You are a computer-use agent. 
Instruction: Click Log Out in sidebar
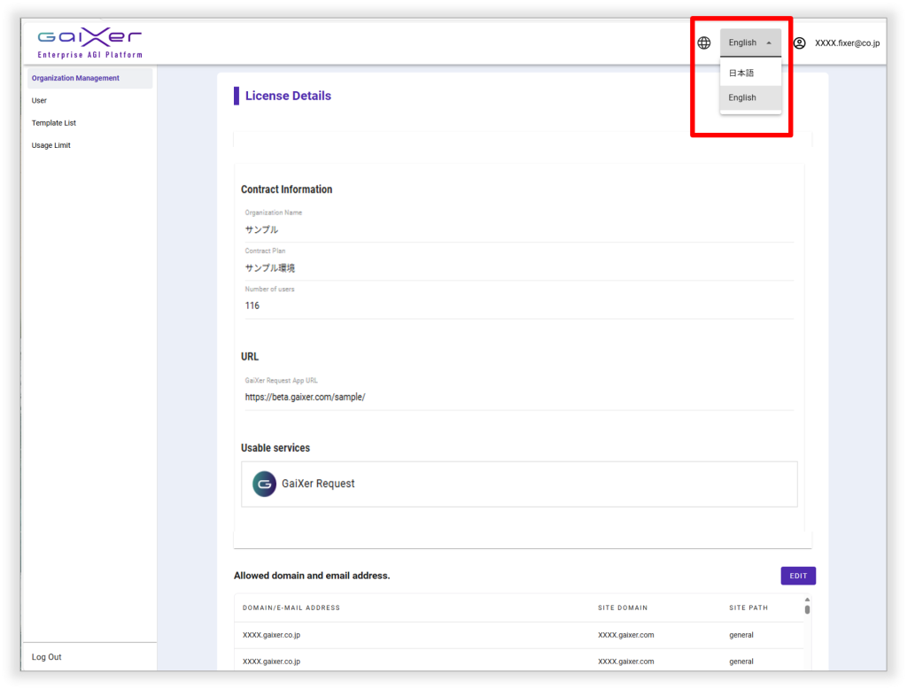pos(47,657)
